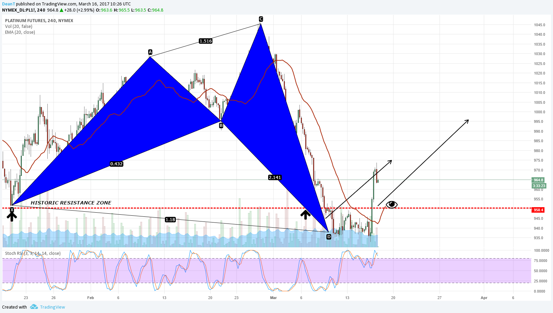The width and height of the screenshot is (553, 313).
Task: Click the Vol (20, false) indicator legend
Action: point(19,27)
